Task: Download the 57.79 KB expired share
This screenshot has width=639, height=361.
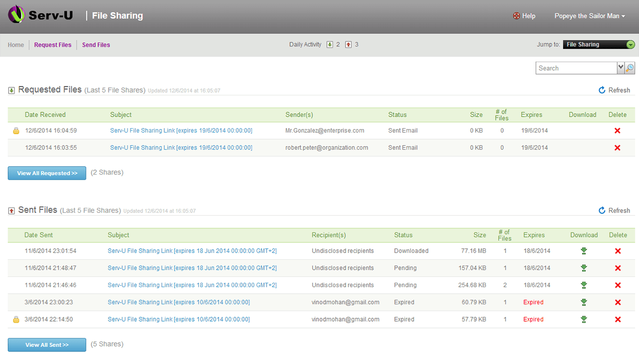Action: click(584, 319)
